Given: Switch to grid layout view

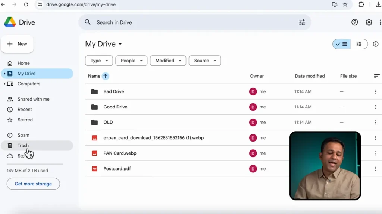Looking at the screenshot, I should coord(359,44).
